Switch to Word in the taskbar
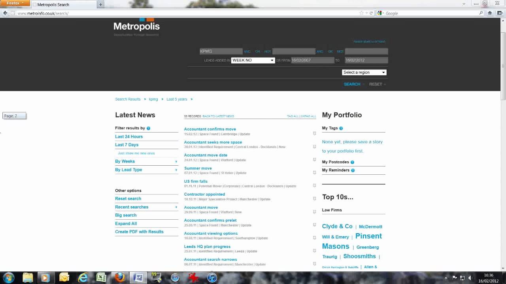The image size is (506, 284). [x=138, y=278]
